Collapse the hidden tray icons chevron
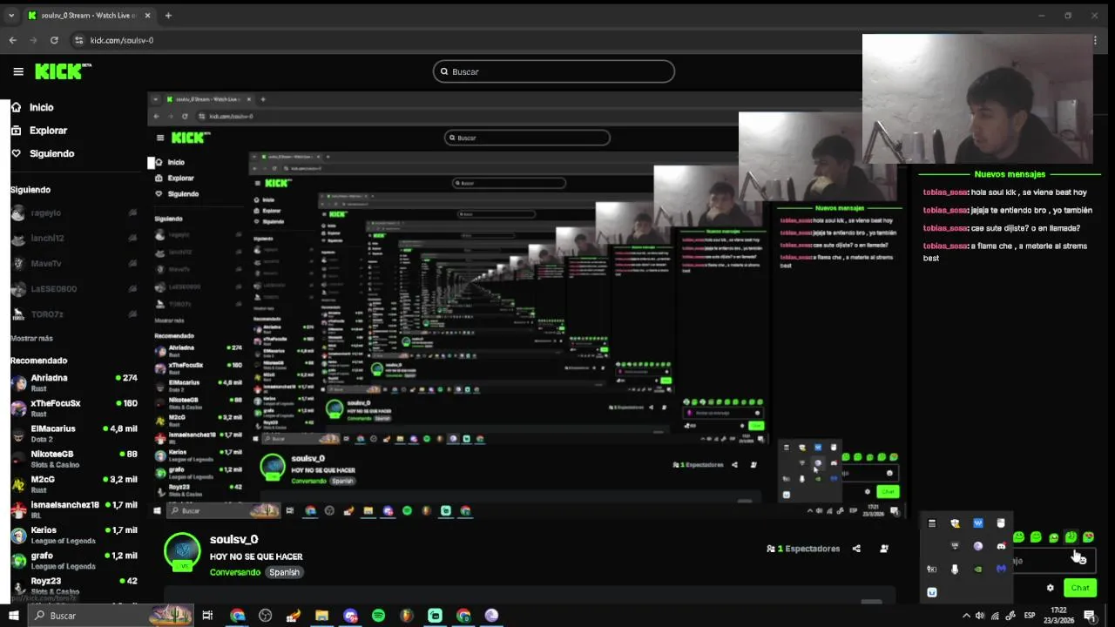The height and width of the screenshot is (627, 1115). tap(966, 616)
